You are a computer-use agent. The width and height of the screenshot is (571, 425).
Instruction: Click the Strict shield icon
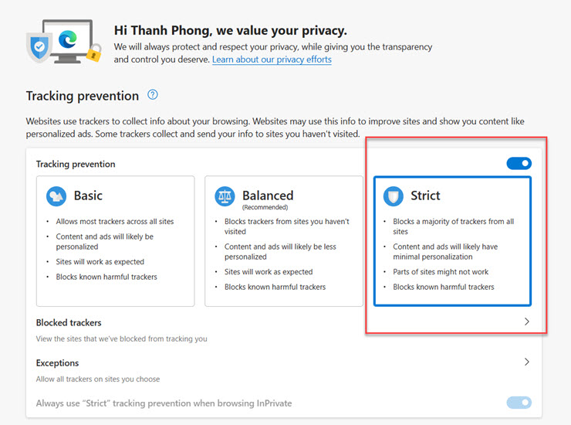[x=394, y=196]
